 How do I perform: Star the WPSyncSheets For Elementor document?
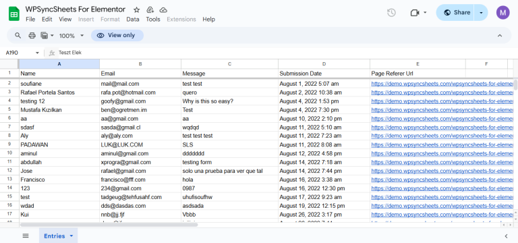[x=136, y=10]
